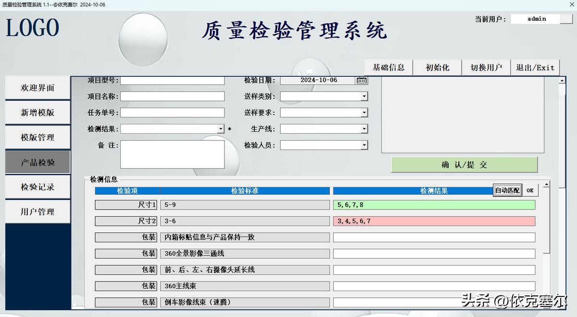Open 用户管理 from sidebar
Screen dimensions: 577x317
(38, 212)
